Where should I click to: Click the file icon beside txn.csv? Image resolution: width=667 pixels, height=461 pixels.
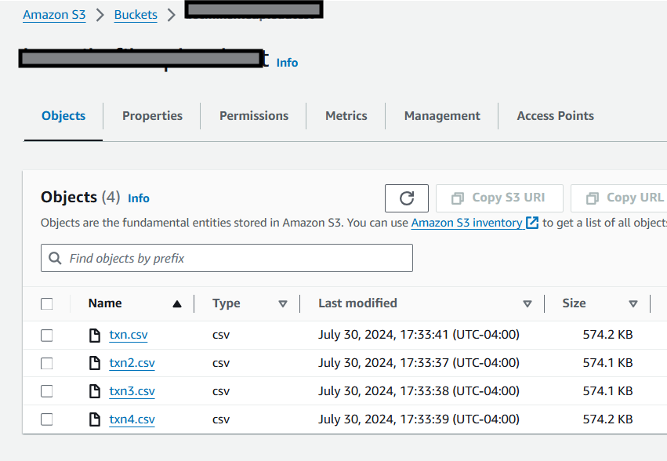tap(94, 335)
